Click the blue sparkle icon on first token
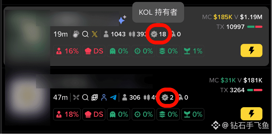Screen dimensions: 272x134 (123, 20)
